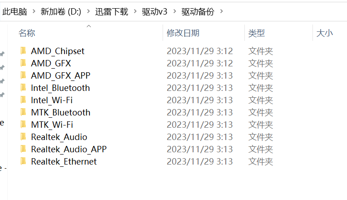Select the MTK_Bluetooth folder icon
Screen dimensions: 347x200
pos(23,112)
